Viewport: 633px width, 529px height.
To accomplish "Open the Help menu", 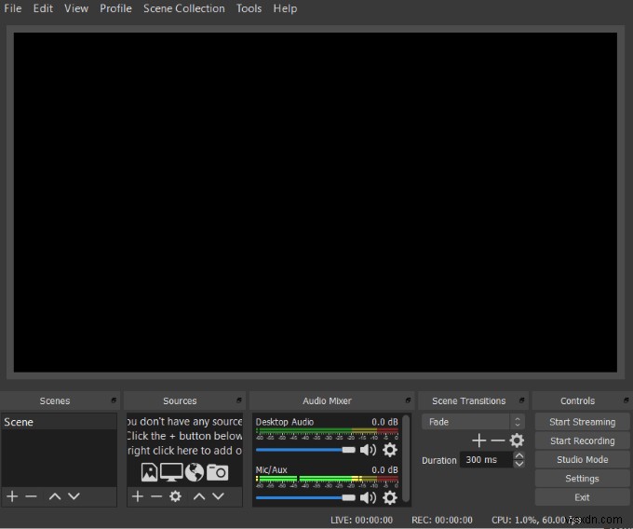I will pos(285,8).
